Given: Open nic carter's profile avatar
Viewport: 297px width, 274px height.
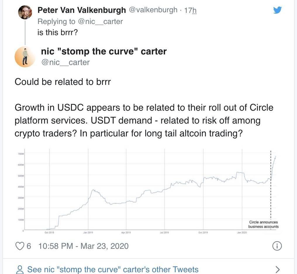Looking at the screenshot, I should [25, 57].
